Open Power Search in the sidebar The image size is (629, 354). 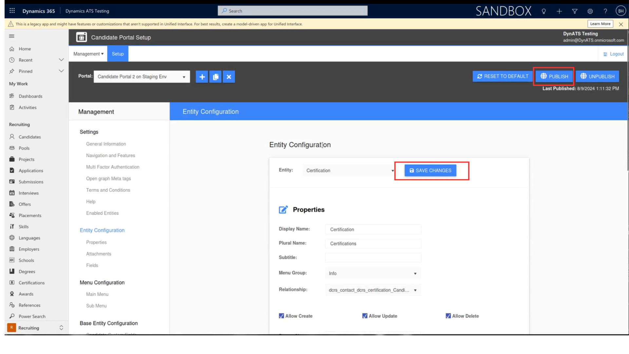pos(32,316)
